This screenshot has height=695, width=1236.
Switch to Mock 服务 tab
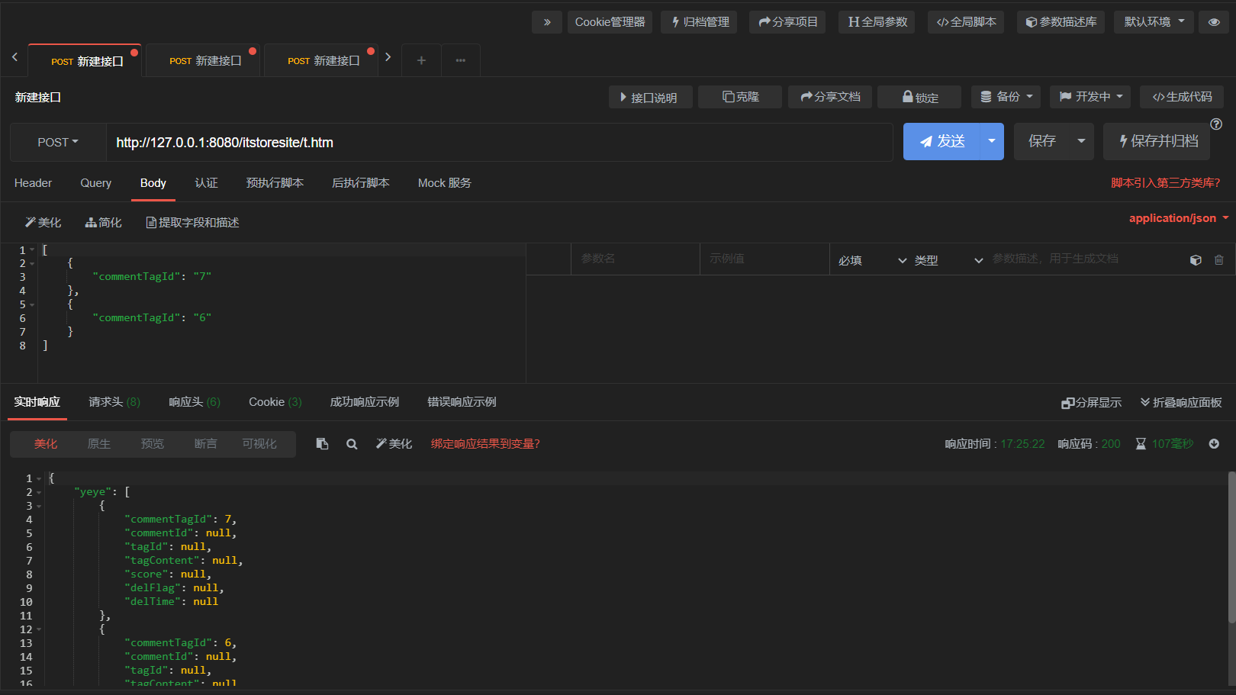click(x=445, y=183)
